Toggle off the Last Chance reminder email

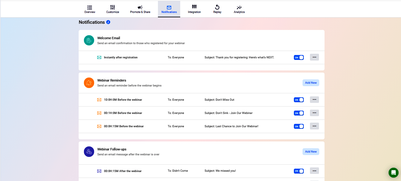pos(299,126)
